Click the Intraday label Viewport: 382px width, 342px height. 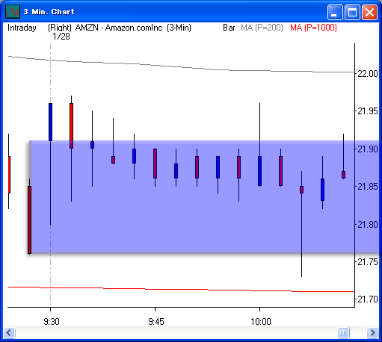pyautogui.click(x=22, y=28)
